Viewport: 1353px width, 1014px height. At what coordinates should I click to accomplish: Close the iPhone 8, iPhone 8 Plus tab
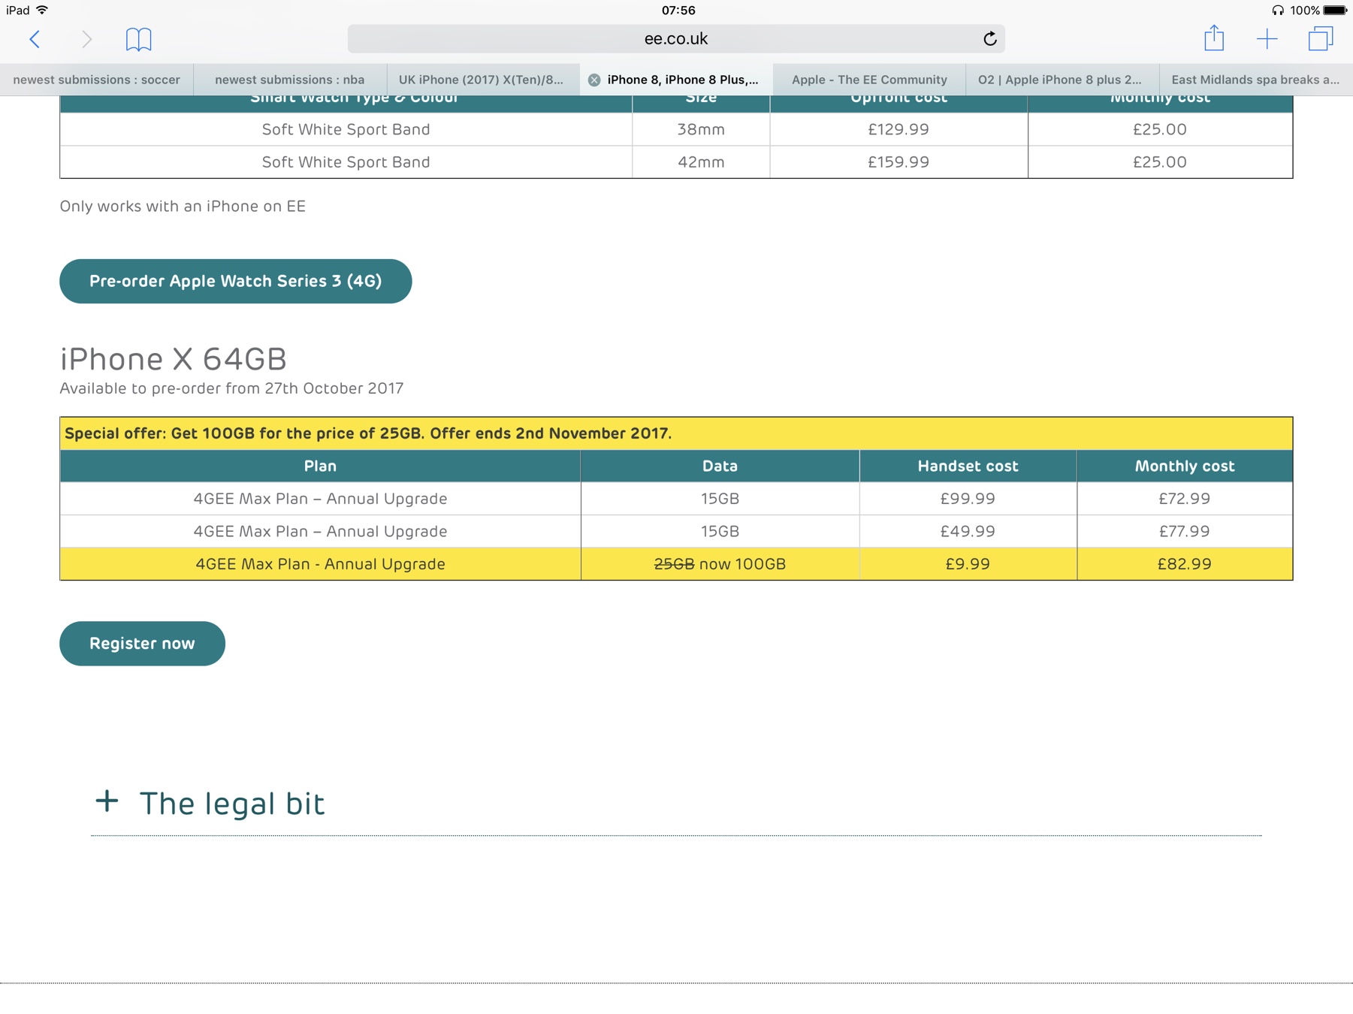point(594,80)
